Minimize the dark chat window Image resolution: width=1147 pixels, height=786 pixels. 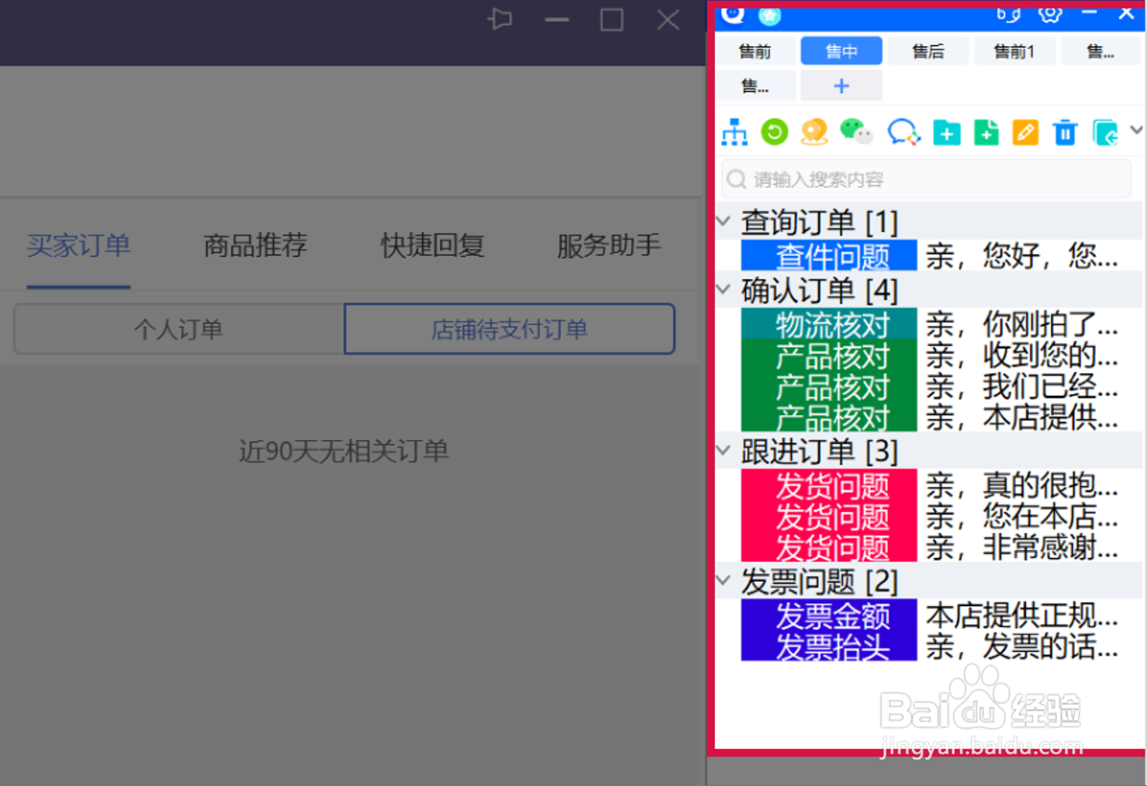(x=557, y=19)
